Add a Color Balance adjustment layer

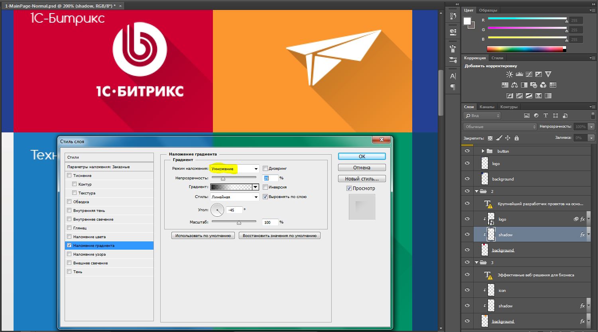pyautogui.click(x=514, y=85)
